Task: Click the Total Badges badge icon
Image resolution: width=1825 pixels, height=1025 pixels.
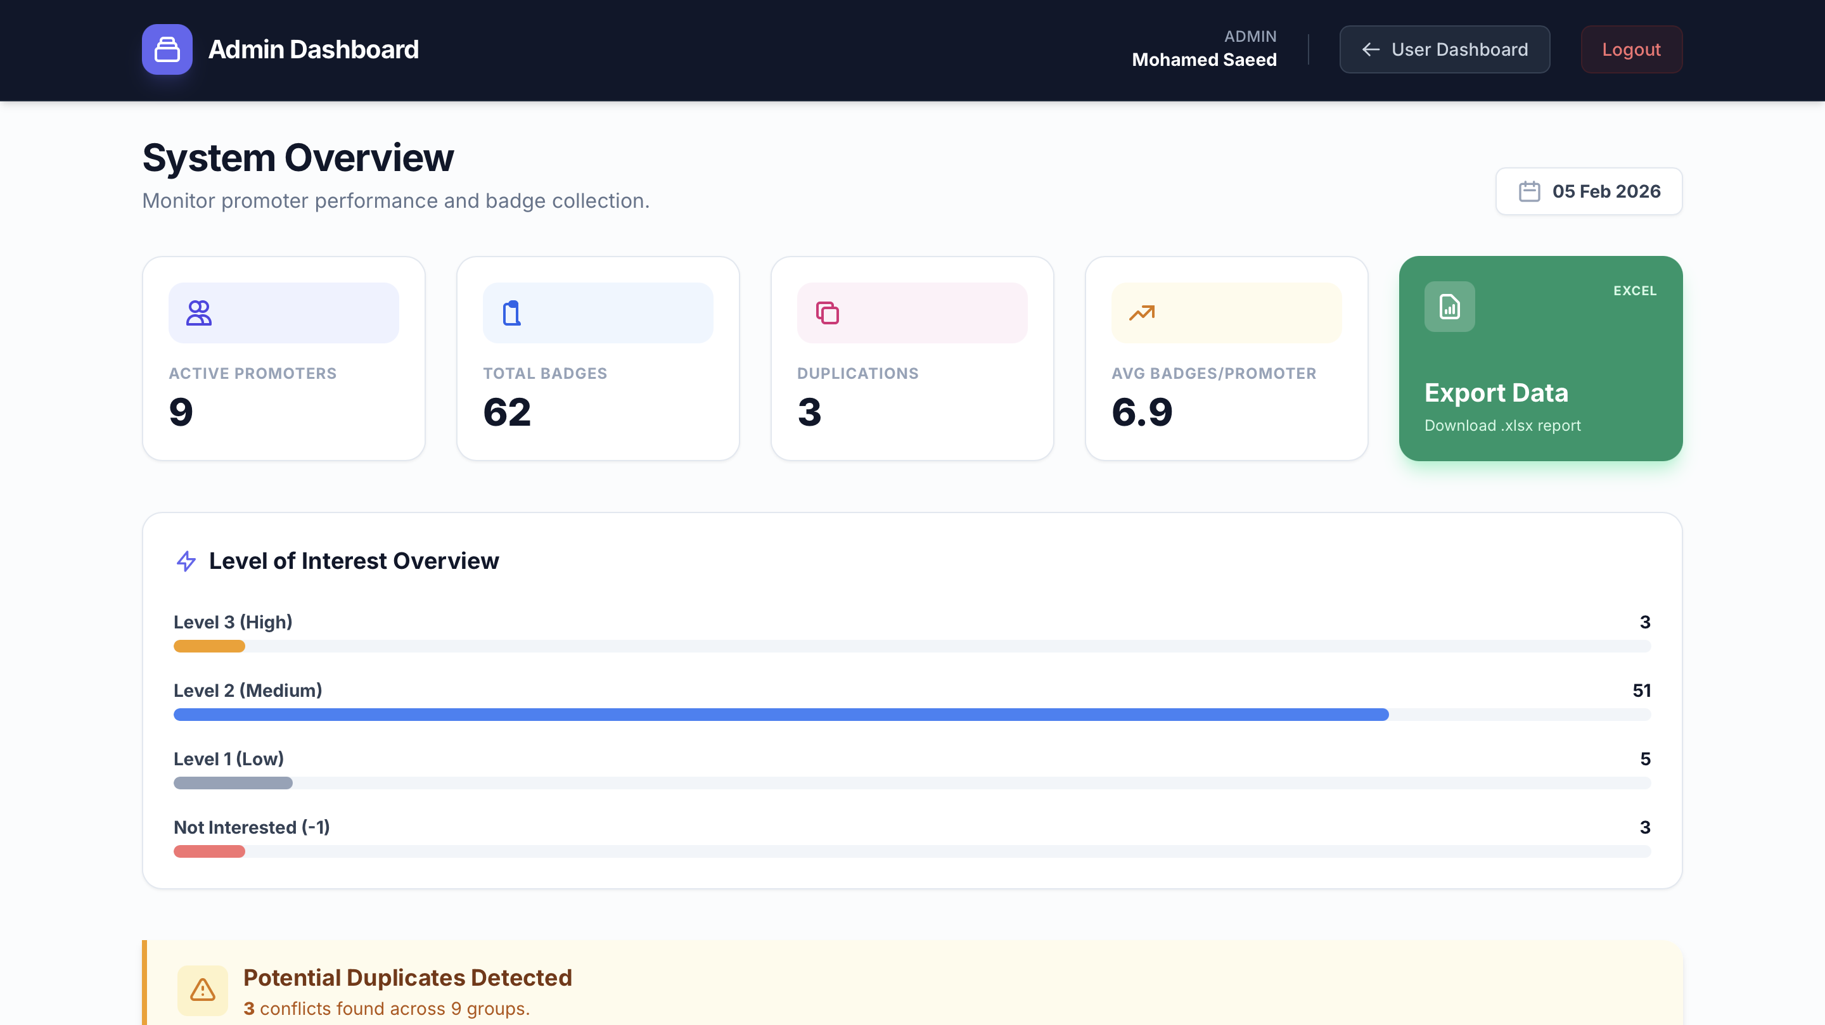Action: (511, 312)
